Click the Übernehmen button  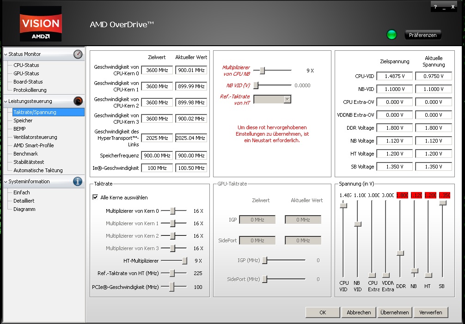coord(394,312)
